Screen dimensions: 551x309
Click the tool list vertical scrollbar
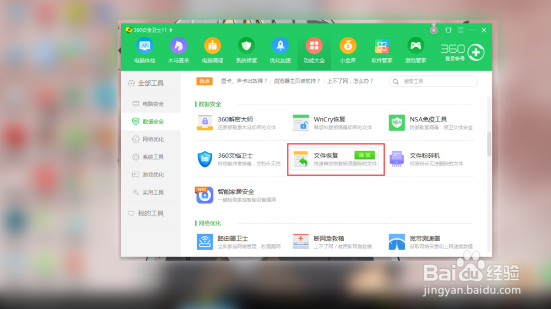click(489, 144)
